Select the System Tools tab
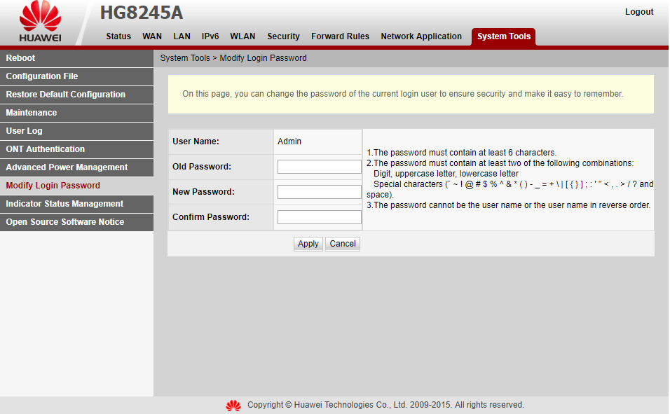Viewport: 670px width, 414px height. 504,36
